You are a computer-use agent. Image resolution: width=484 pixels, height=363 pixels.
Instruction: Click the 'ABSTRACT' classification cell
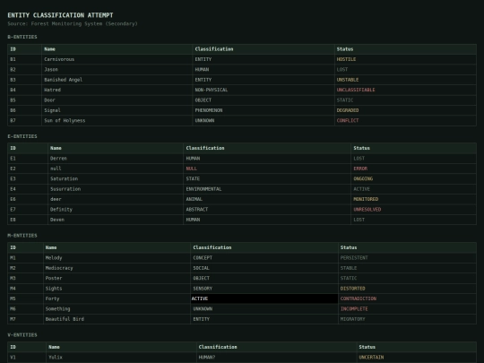(267, 209)
